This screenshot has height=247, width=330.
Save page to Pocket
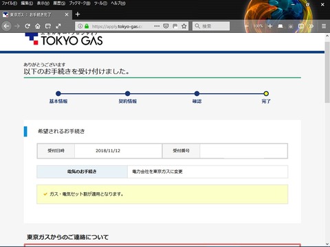point(166,26)
